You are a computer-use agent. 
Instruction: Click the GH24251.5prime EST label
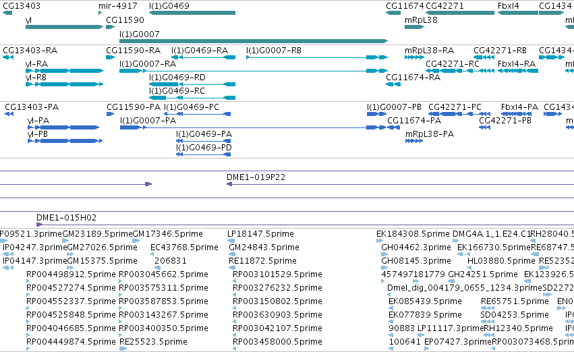click(x=483, y=275)
